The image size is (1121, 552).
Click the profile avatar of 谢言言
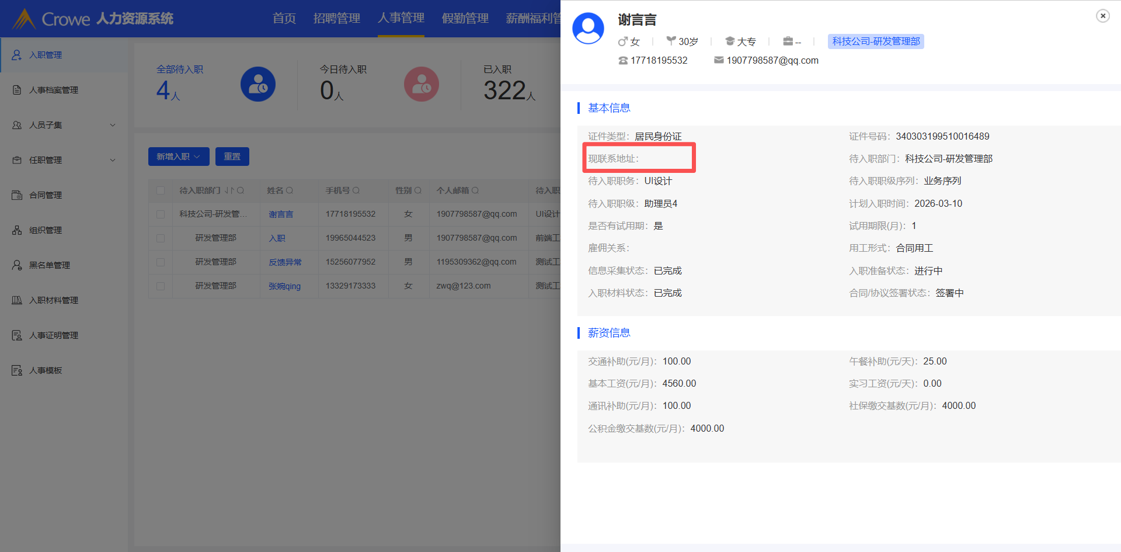pyautogui.click(x=588, y=29)
